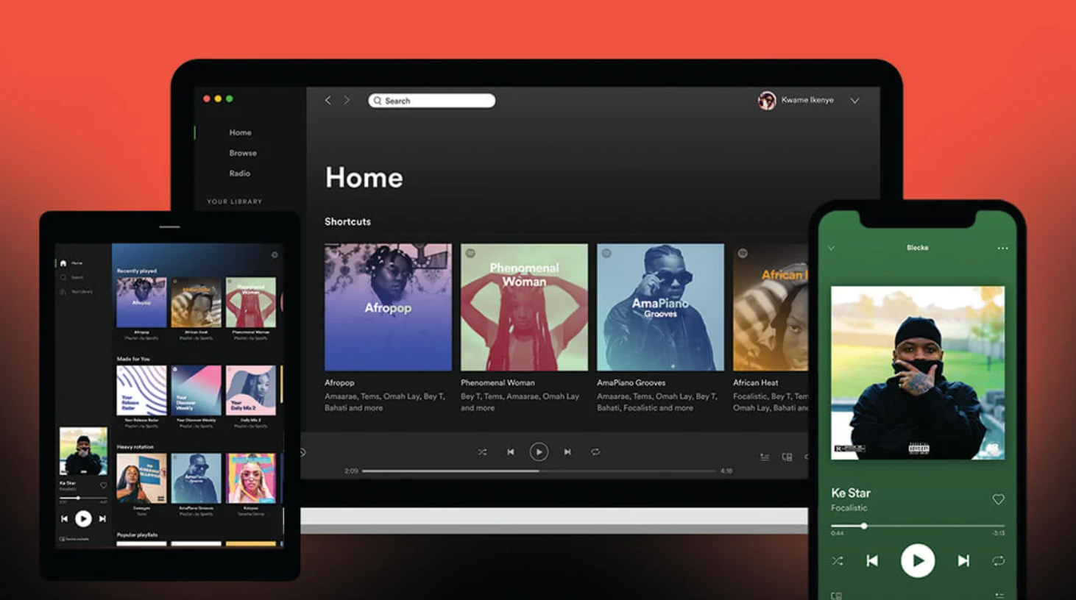This screenshot has width=1076, height=600.
Task: Select Radio in the laptop sidebar
Action: 239,174
